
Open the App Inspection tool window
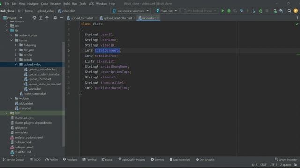tap(180, 160)
